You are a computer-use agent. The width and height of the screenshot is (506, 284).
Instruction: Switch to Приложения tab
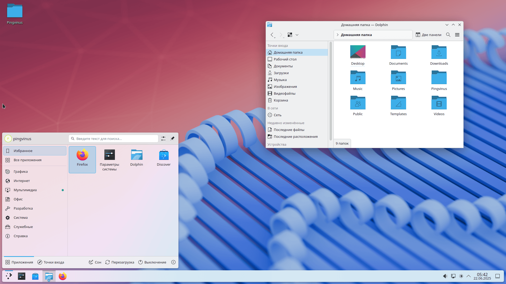click(19, 262)
